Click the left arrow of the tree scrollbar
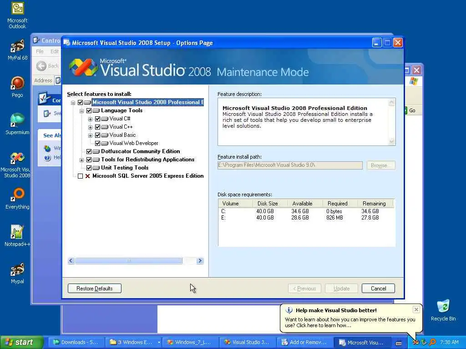This screenshot has width=466, height=349. pyautogui.click(x=71, y=260)
